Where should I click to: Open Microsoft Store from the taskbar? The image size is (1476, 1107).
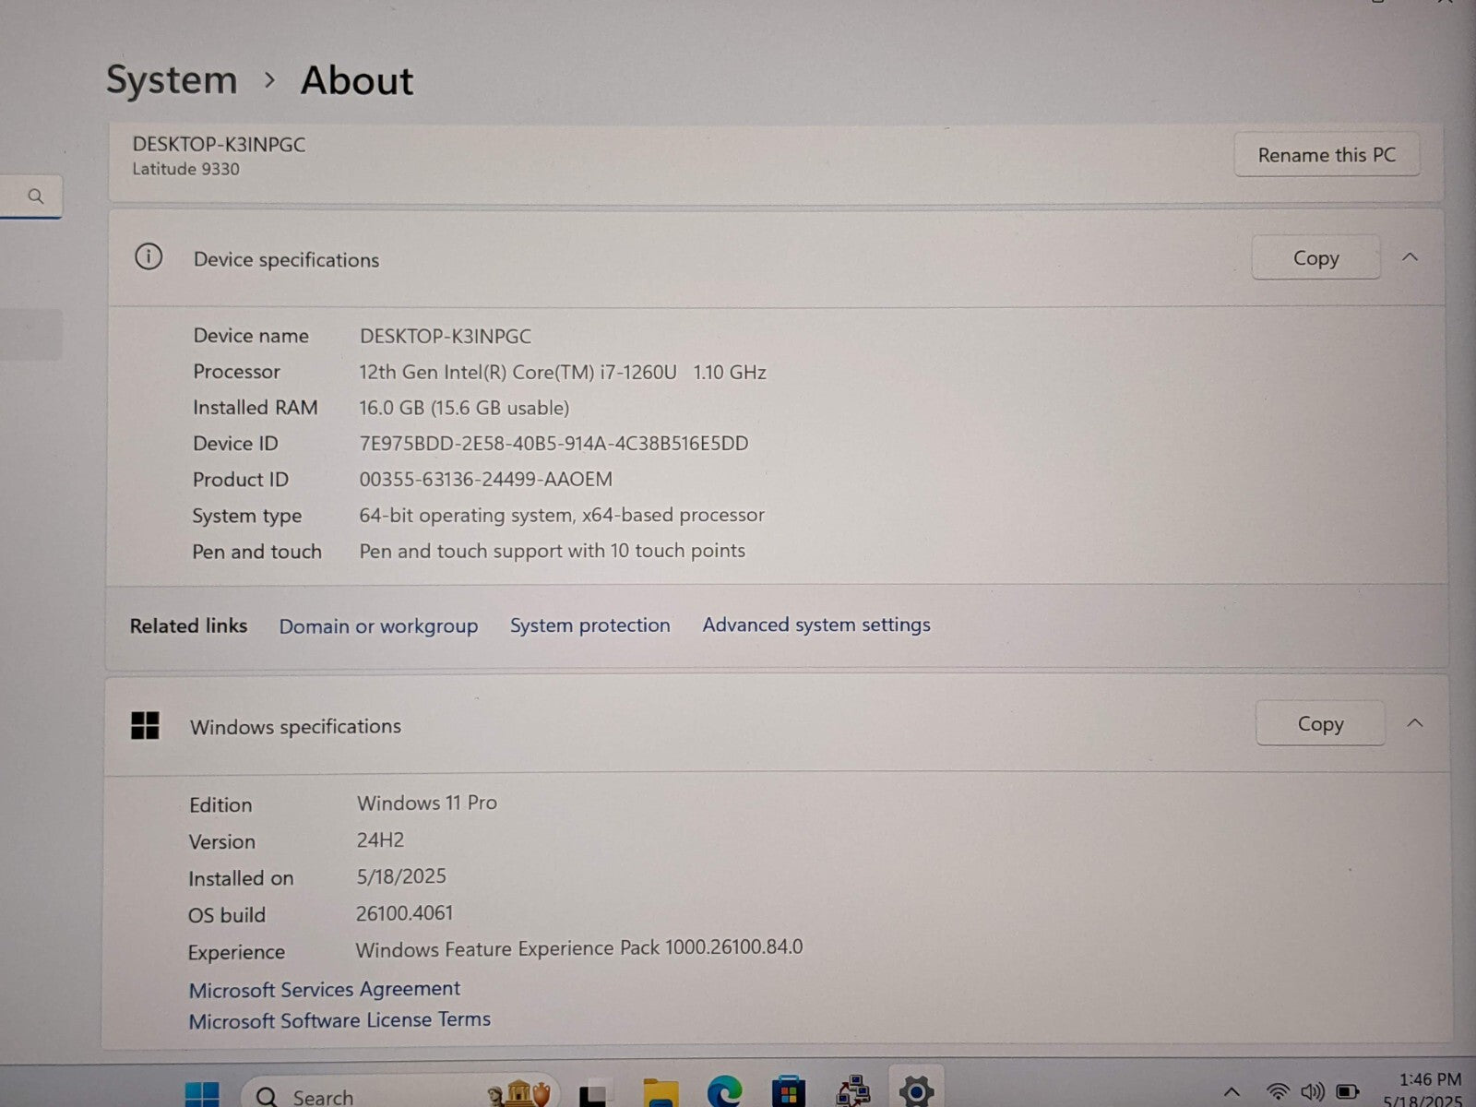pos(788,1093)
